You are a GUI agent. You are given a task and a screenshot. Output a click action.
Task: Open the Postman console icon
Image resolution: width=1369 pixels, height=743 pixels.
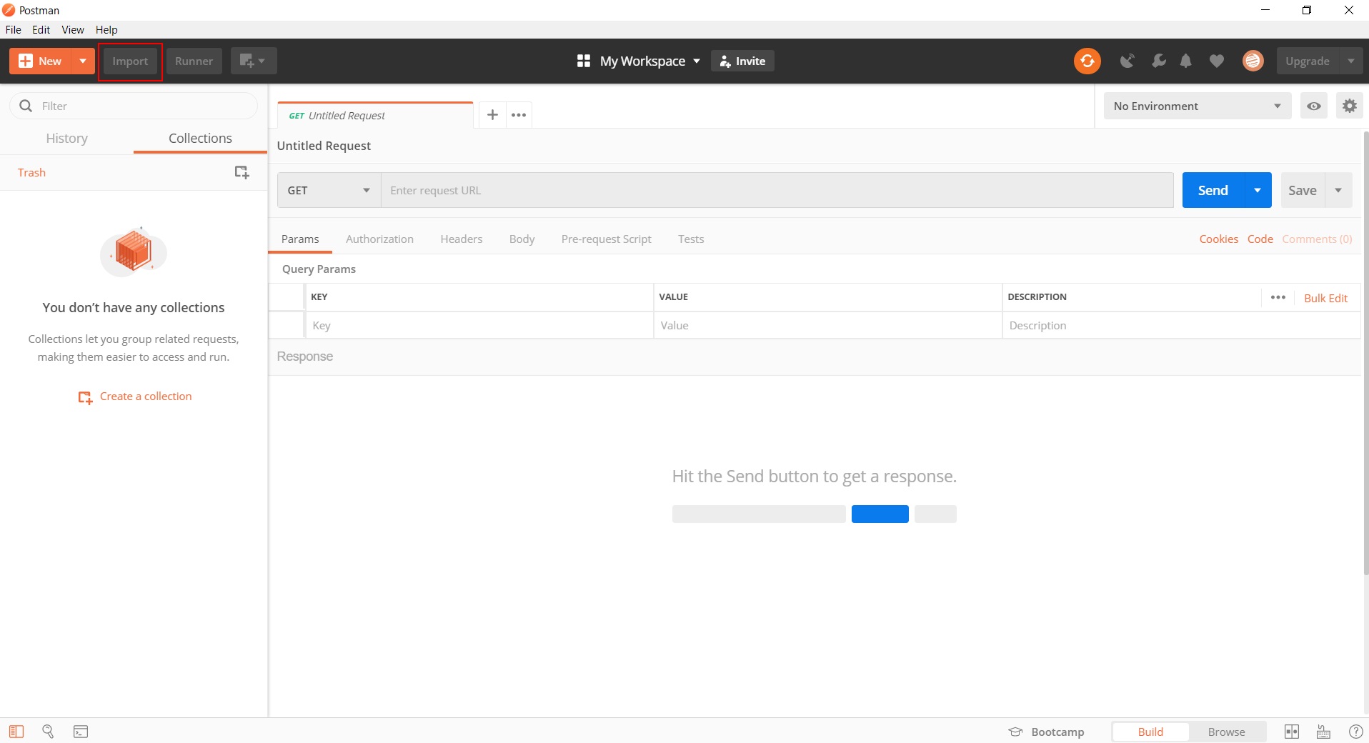point(81,732)
